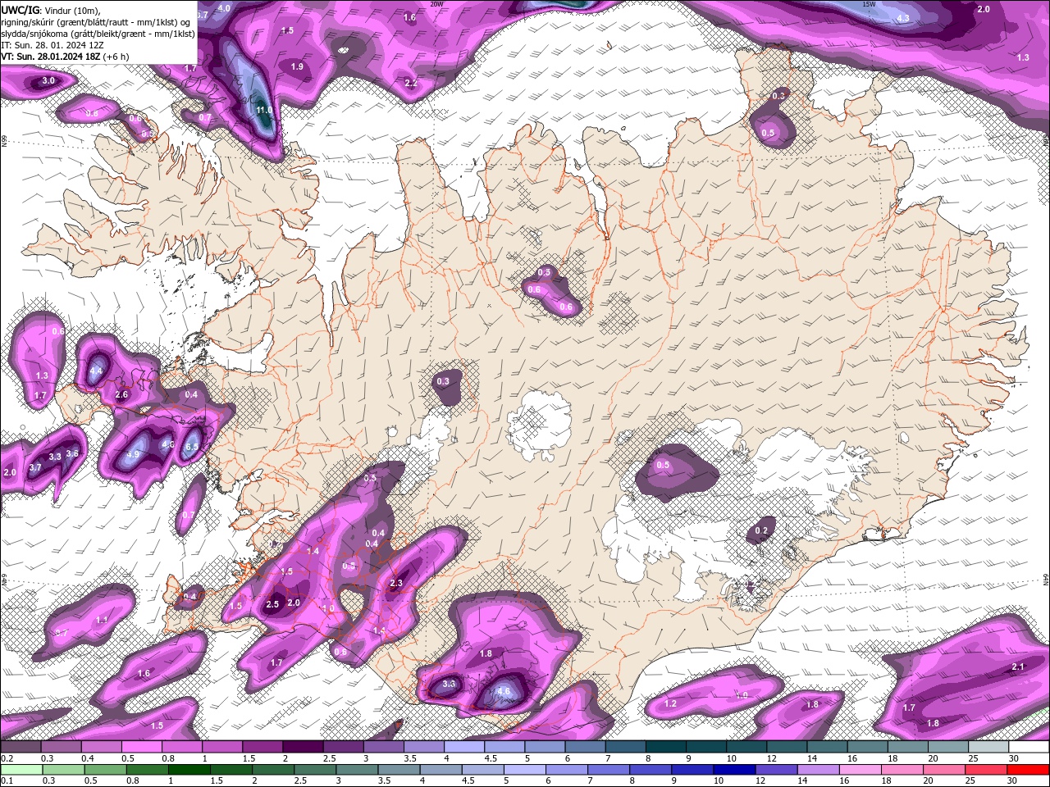The height and width of the screenshot is (787, 1050).
Task: Select the 0.2 value over the southeast glacier
Action: coord(761,530)
